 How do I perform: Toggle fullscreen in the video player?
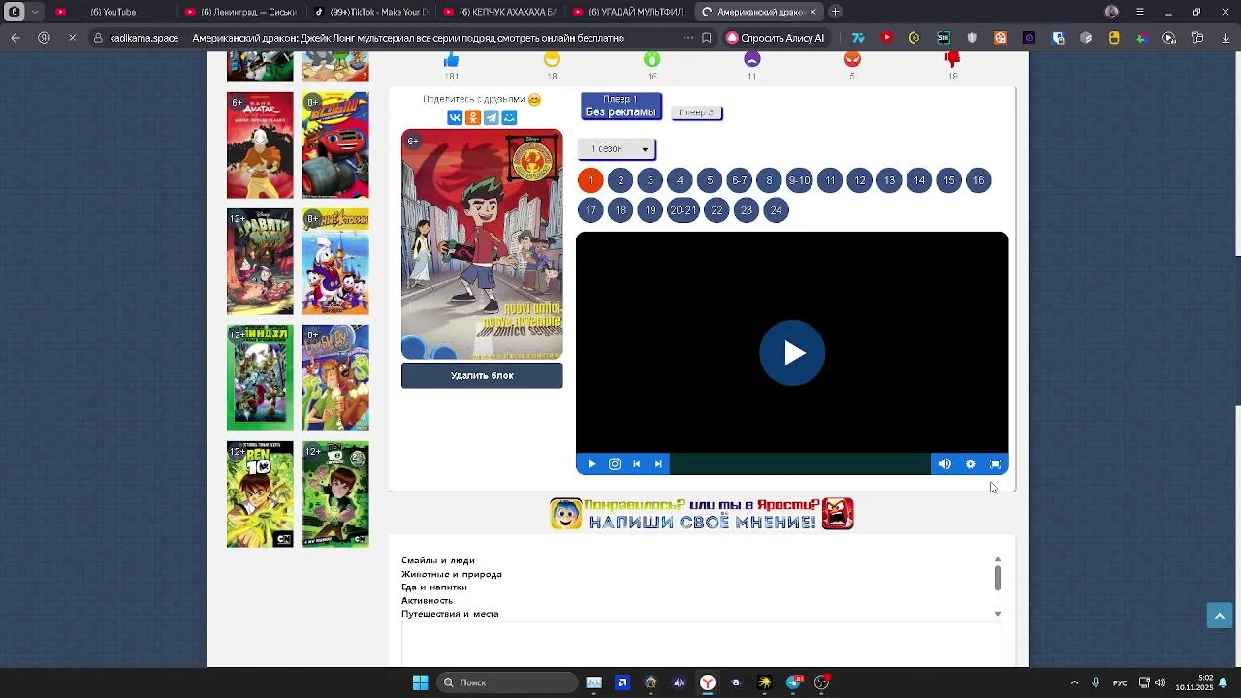click(x=995, y=464)
